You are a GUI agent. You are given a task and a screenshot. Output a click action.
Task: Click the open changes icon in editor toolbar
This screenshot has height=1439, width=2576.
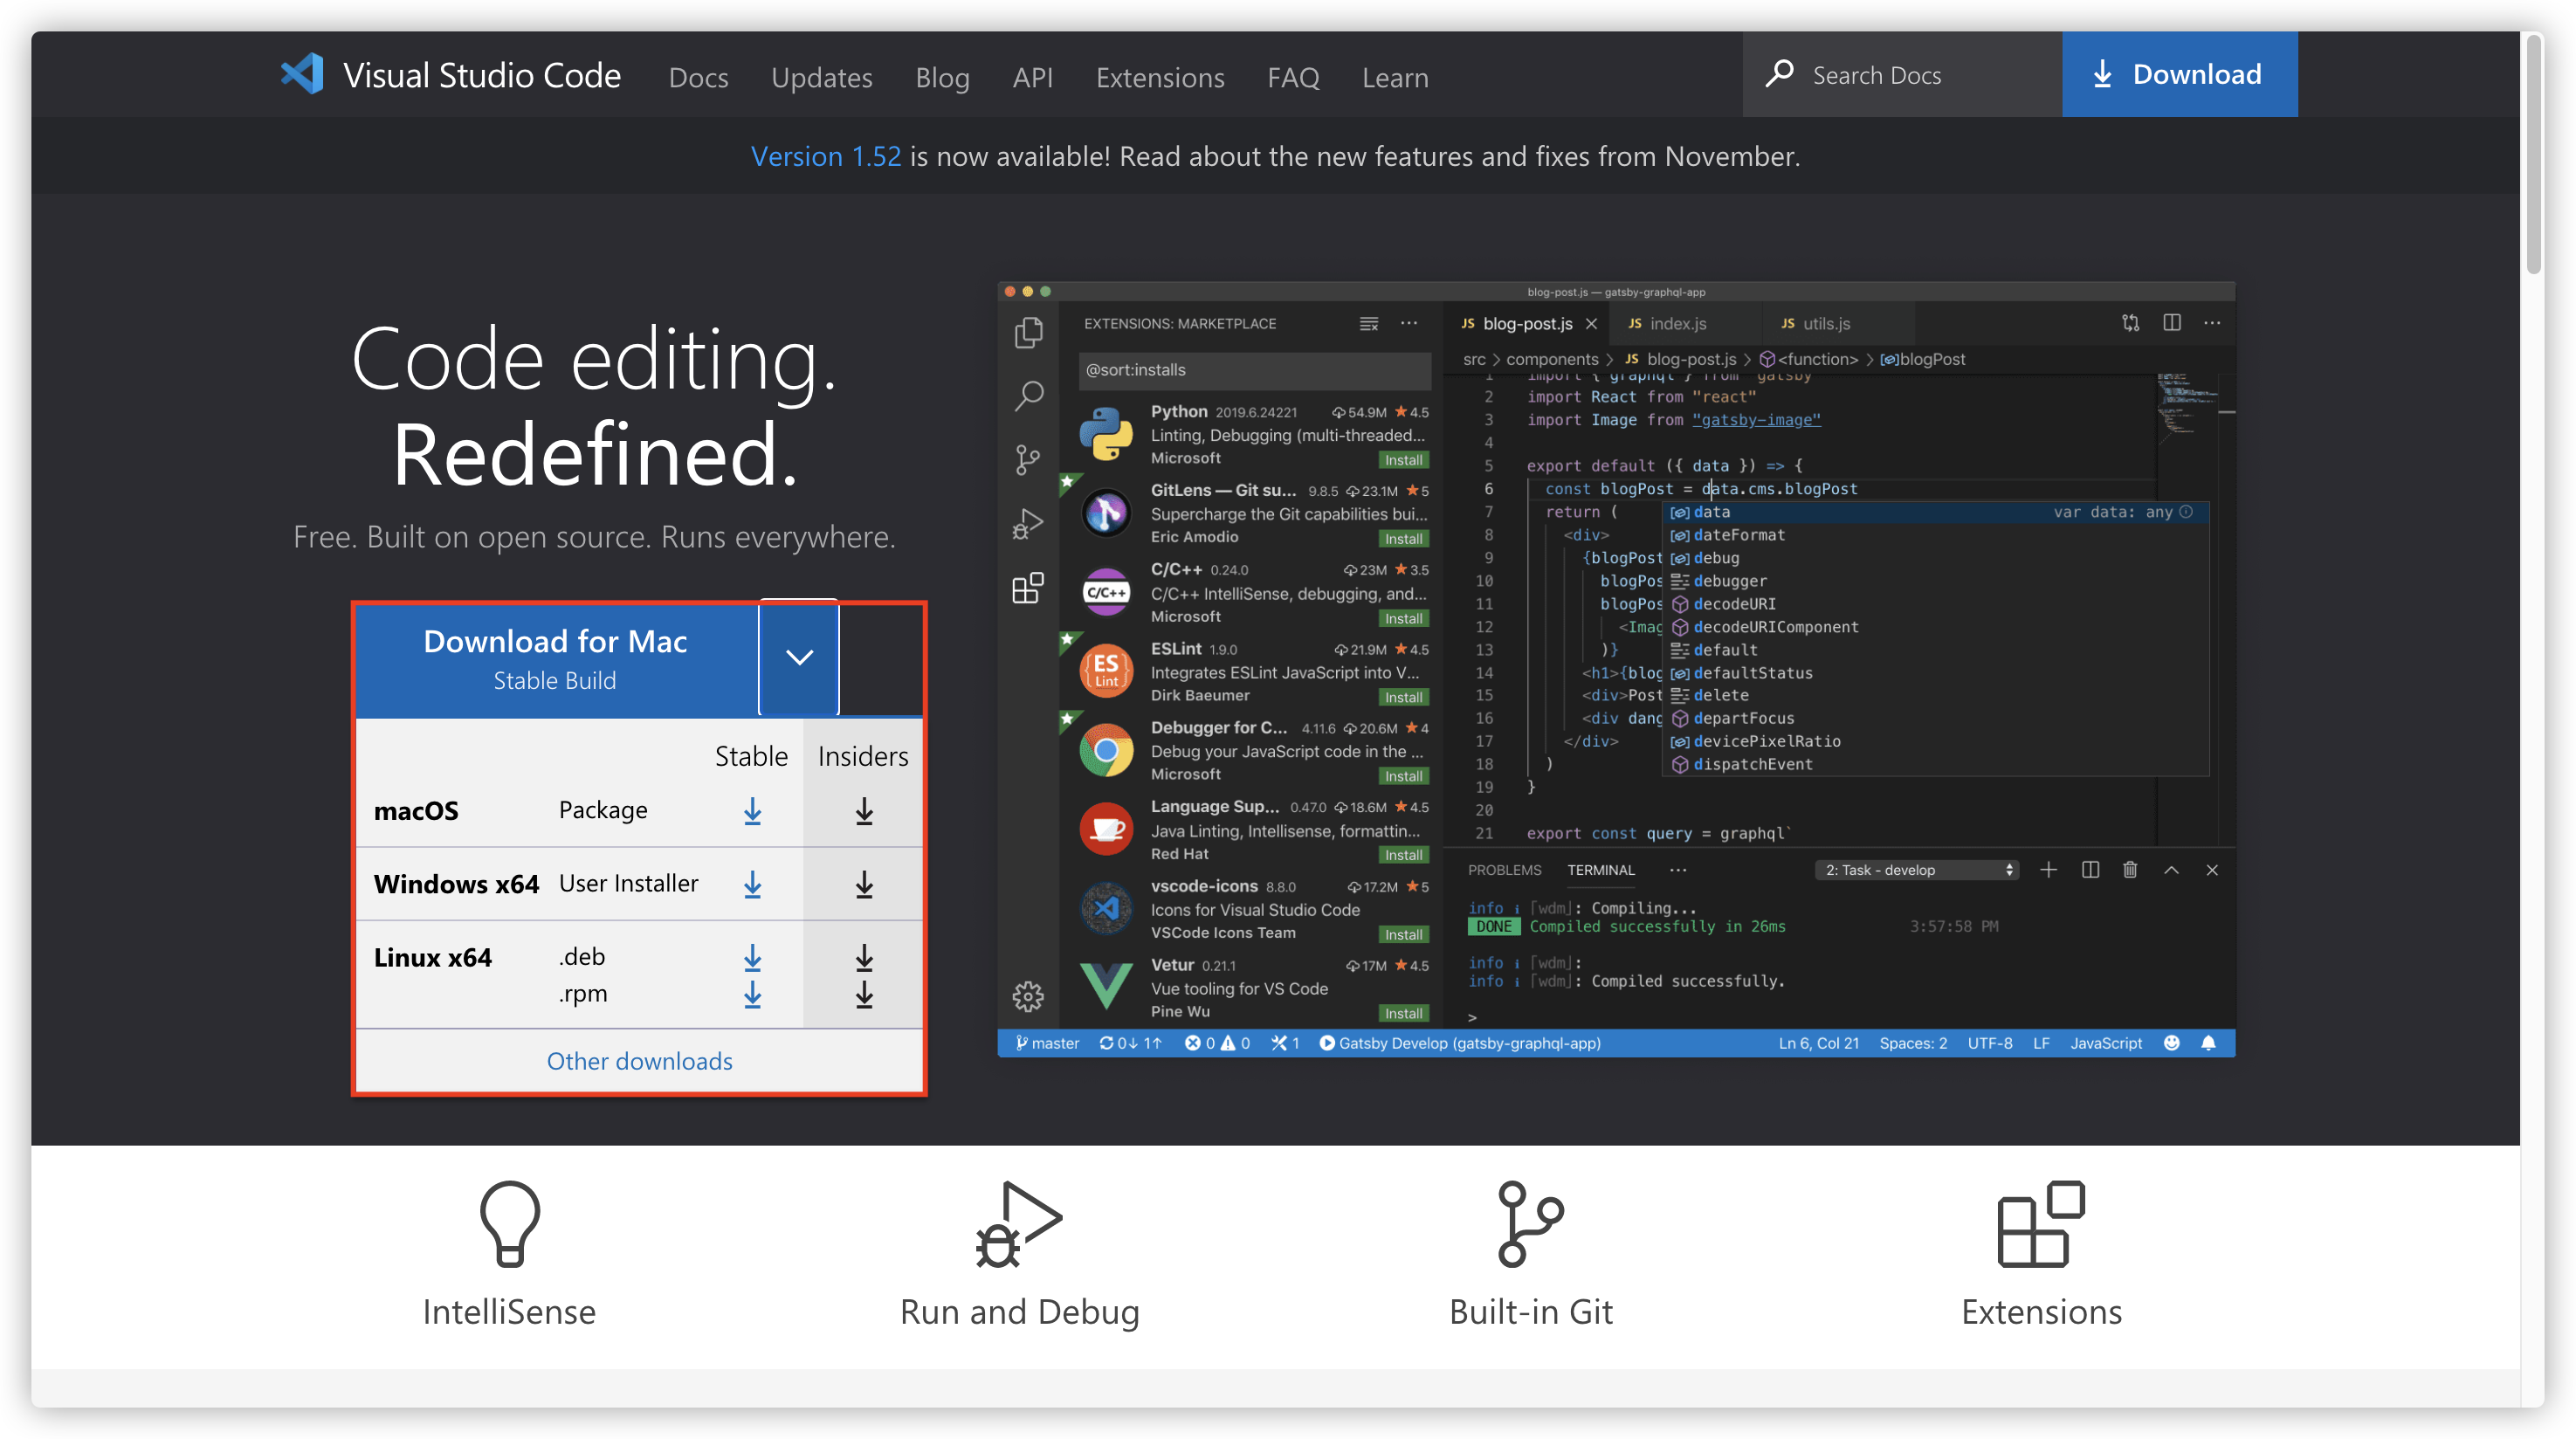pos(2130,323)
